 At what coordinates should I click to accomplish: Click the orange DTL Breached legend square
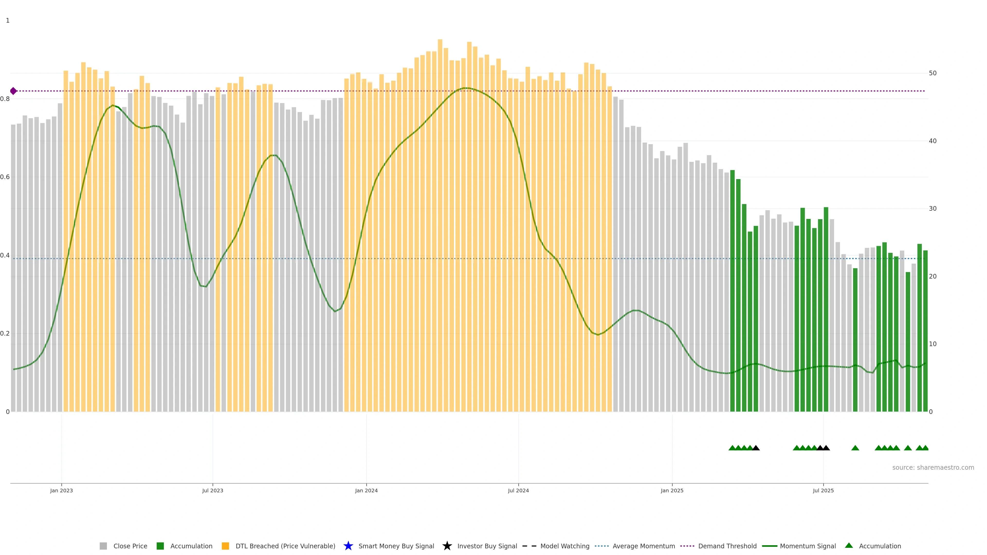pos(225,546)
